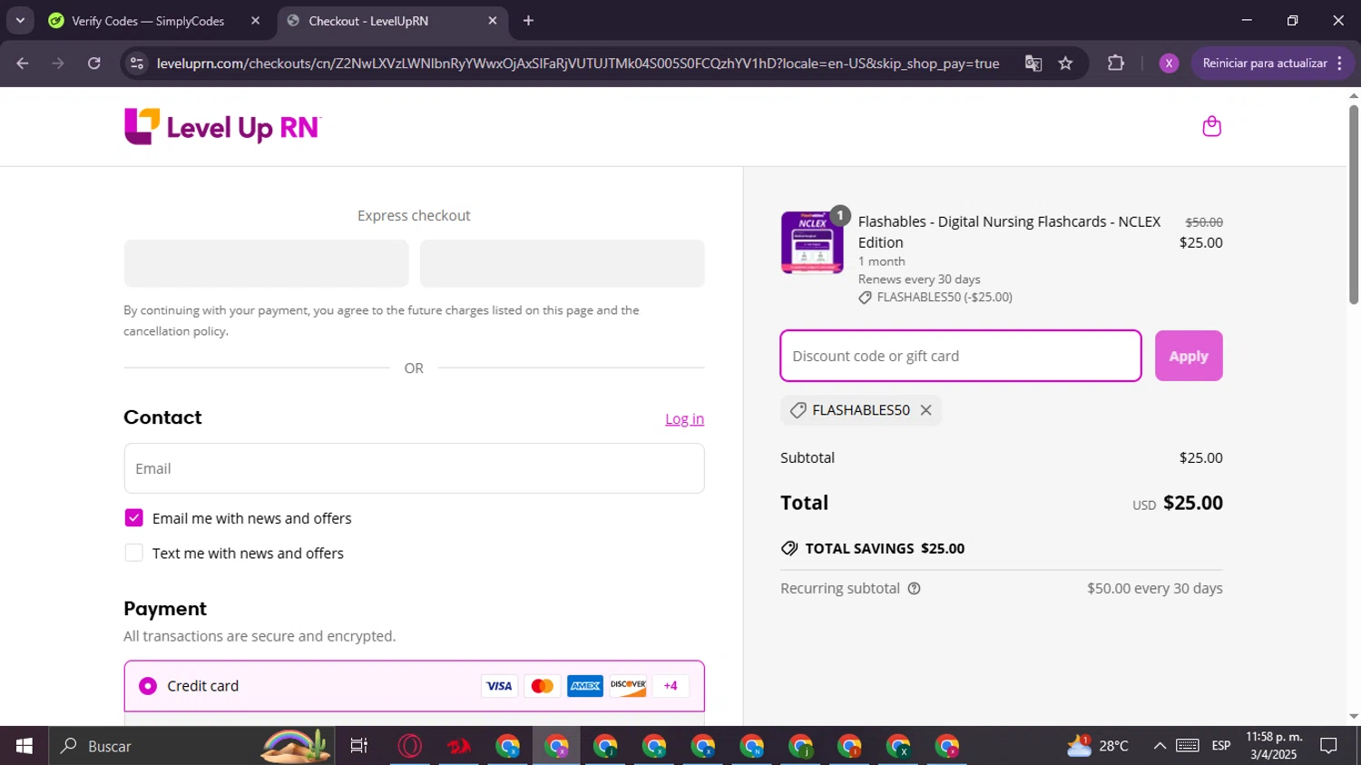The image size is (1361, 765).
Task: Check Text me with news and offers
Action: [133, 553]
